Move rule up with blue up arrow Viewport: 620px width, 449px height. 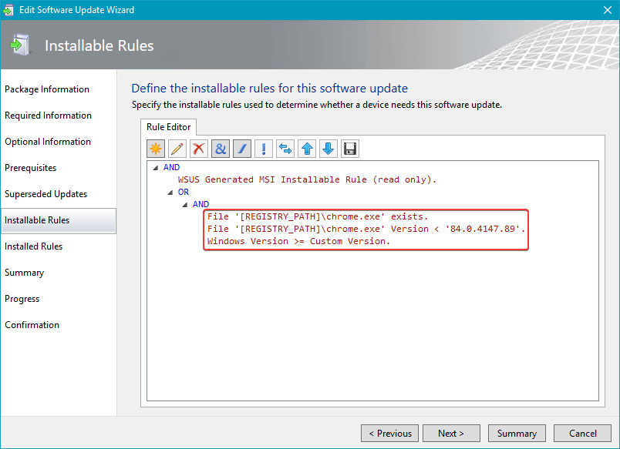coord(307,149)
